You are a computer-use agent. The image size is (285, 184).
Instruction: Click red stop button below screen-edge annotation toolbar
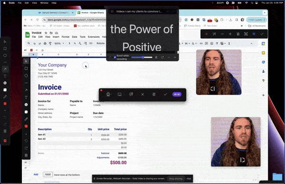(x=5, y=141)
